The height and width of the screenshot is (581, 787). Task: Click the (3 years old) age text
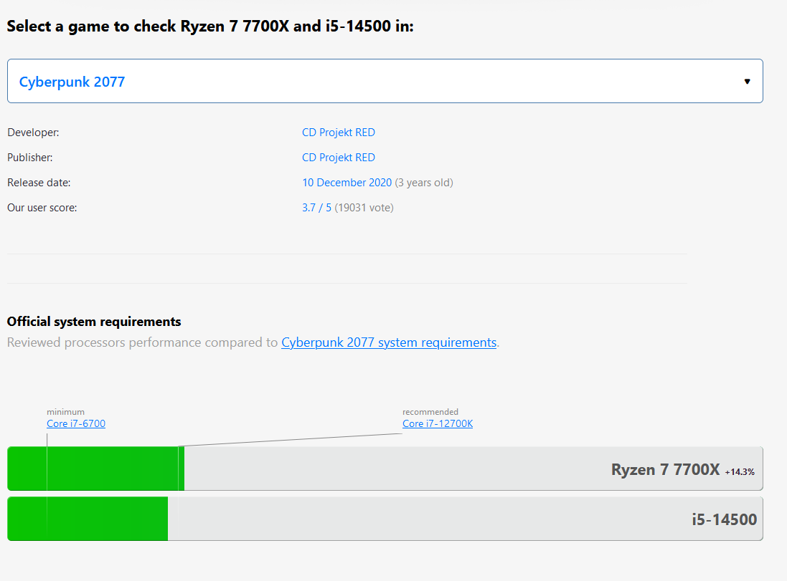[x=424, y=183]
